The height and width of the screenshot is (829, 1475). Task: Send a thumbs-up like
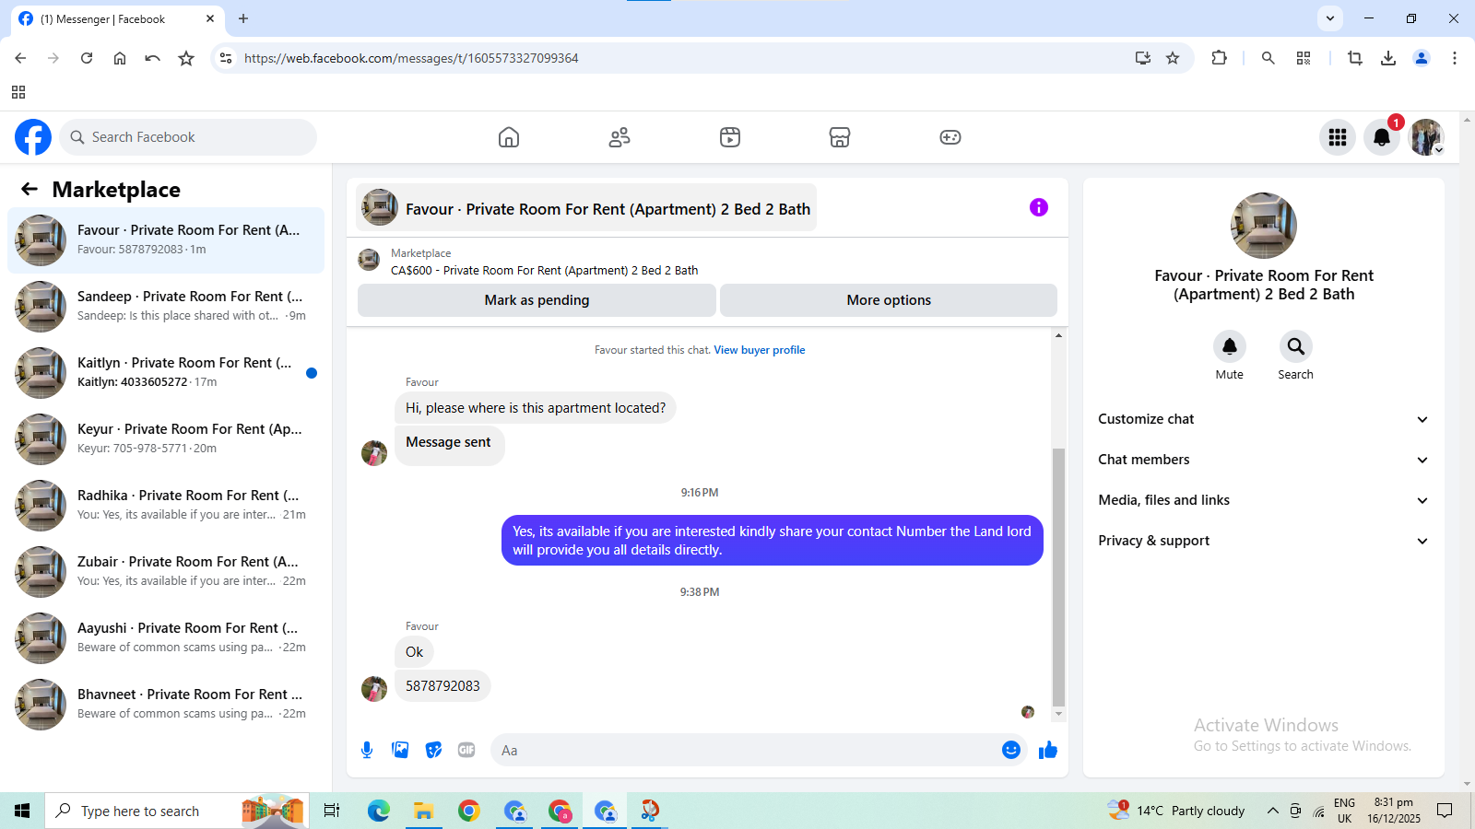click(1048, 750)
